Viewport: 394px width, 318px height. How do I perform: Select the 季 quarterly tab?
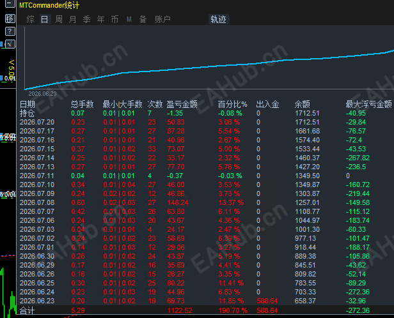point(87,19)
